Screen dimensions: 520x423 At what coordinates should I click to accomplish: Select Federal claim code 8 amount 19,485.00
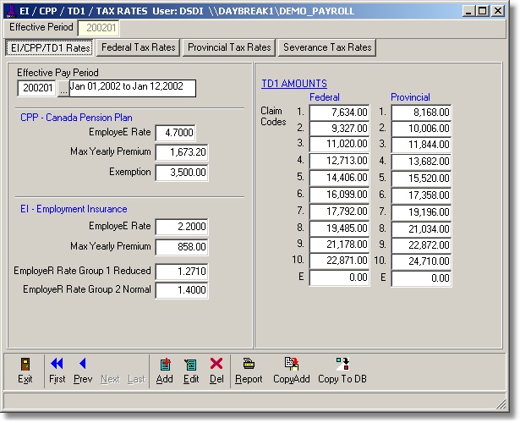[339, 228]
